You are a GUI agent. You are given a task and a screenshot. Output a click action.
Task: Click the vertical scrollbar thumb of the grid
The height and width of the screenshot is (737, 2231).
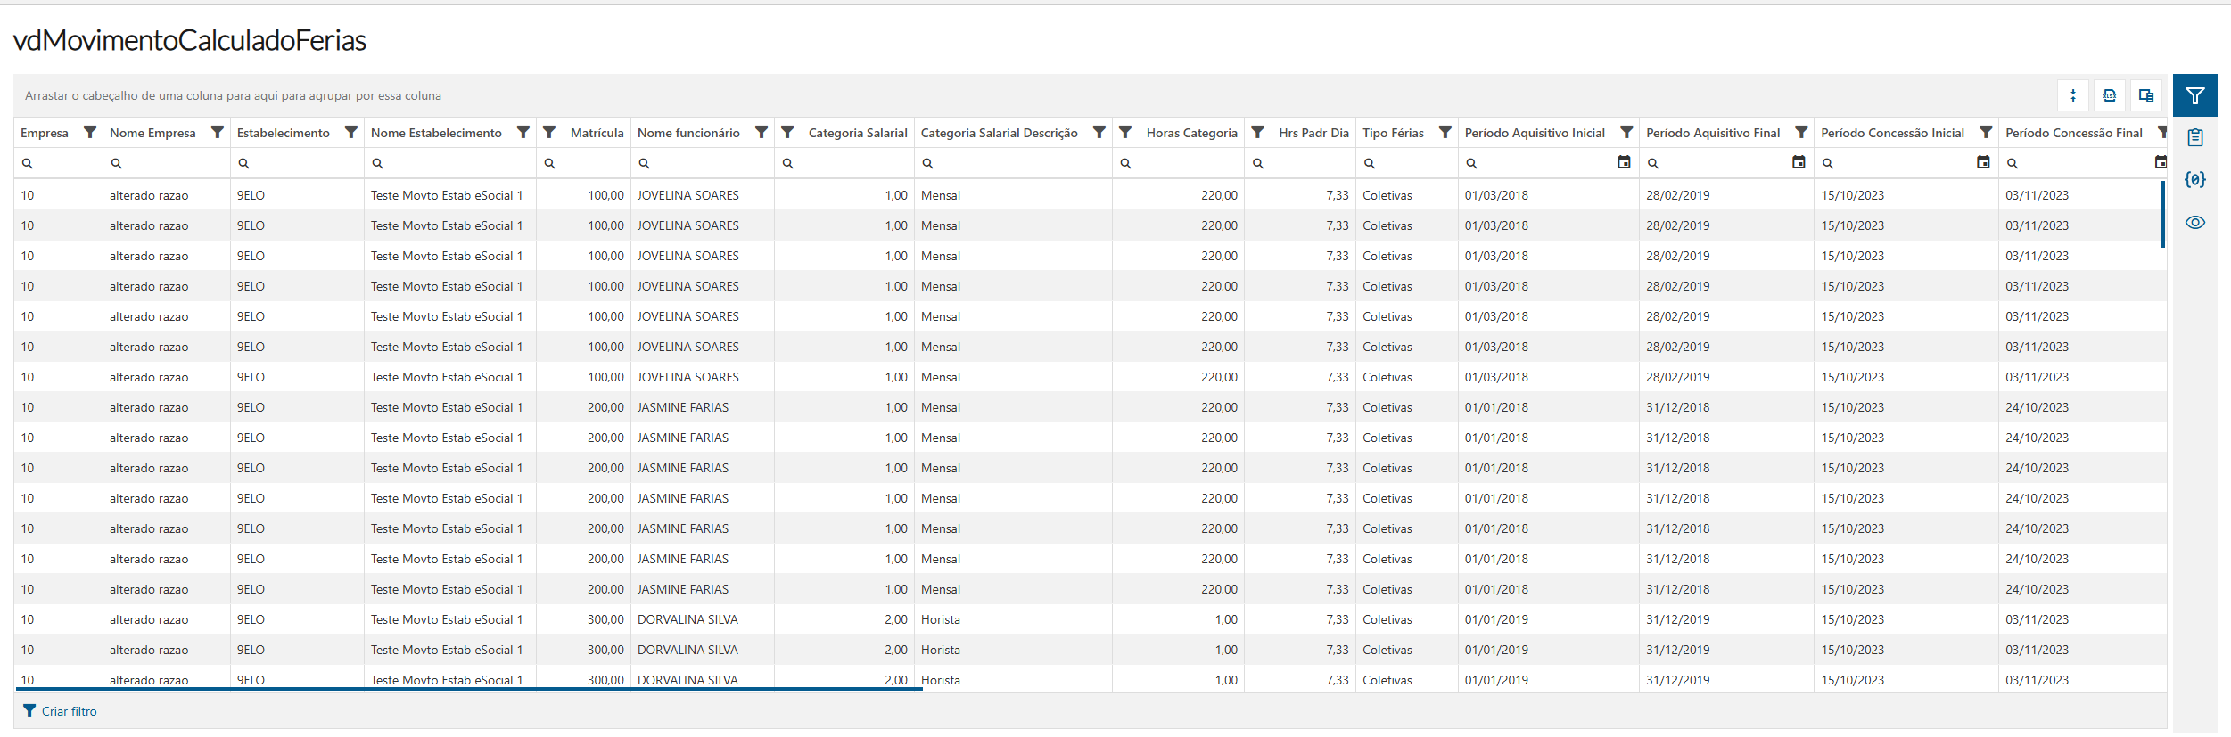pyautogui.click(x=2162, y=214)
